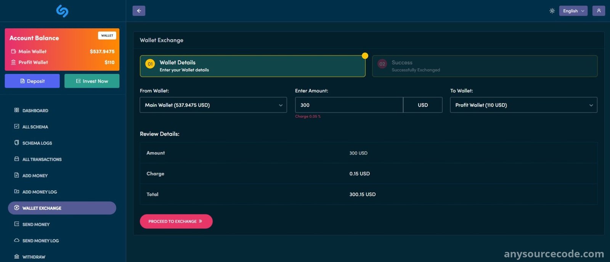Open the From Wallet dropdown
Screen dimensions: 610x262
coord(213,105)
